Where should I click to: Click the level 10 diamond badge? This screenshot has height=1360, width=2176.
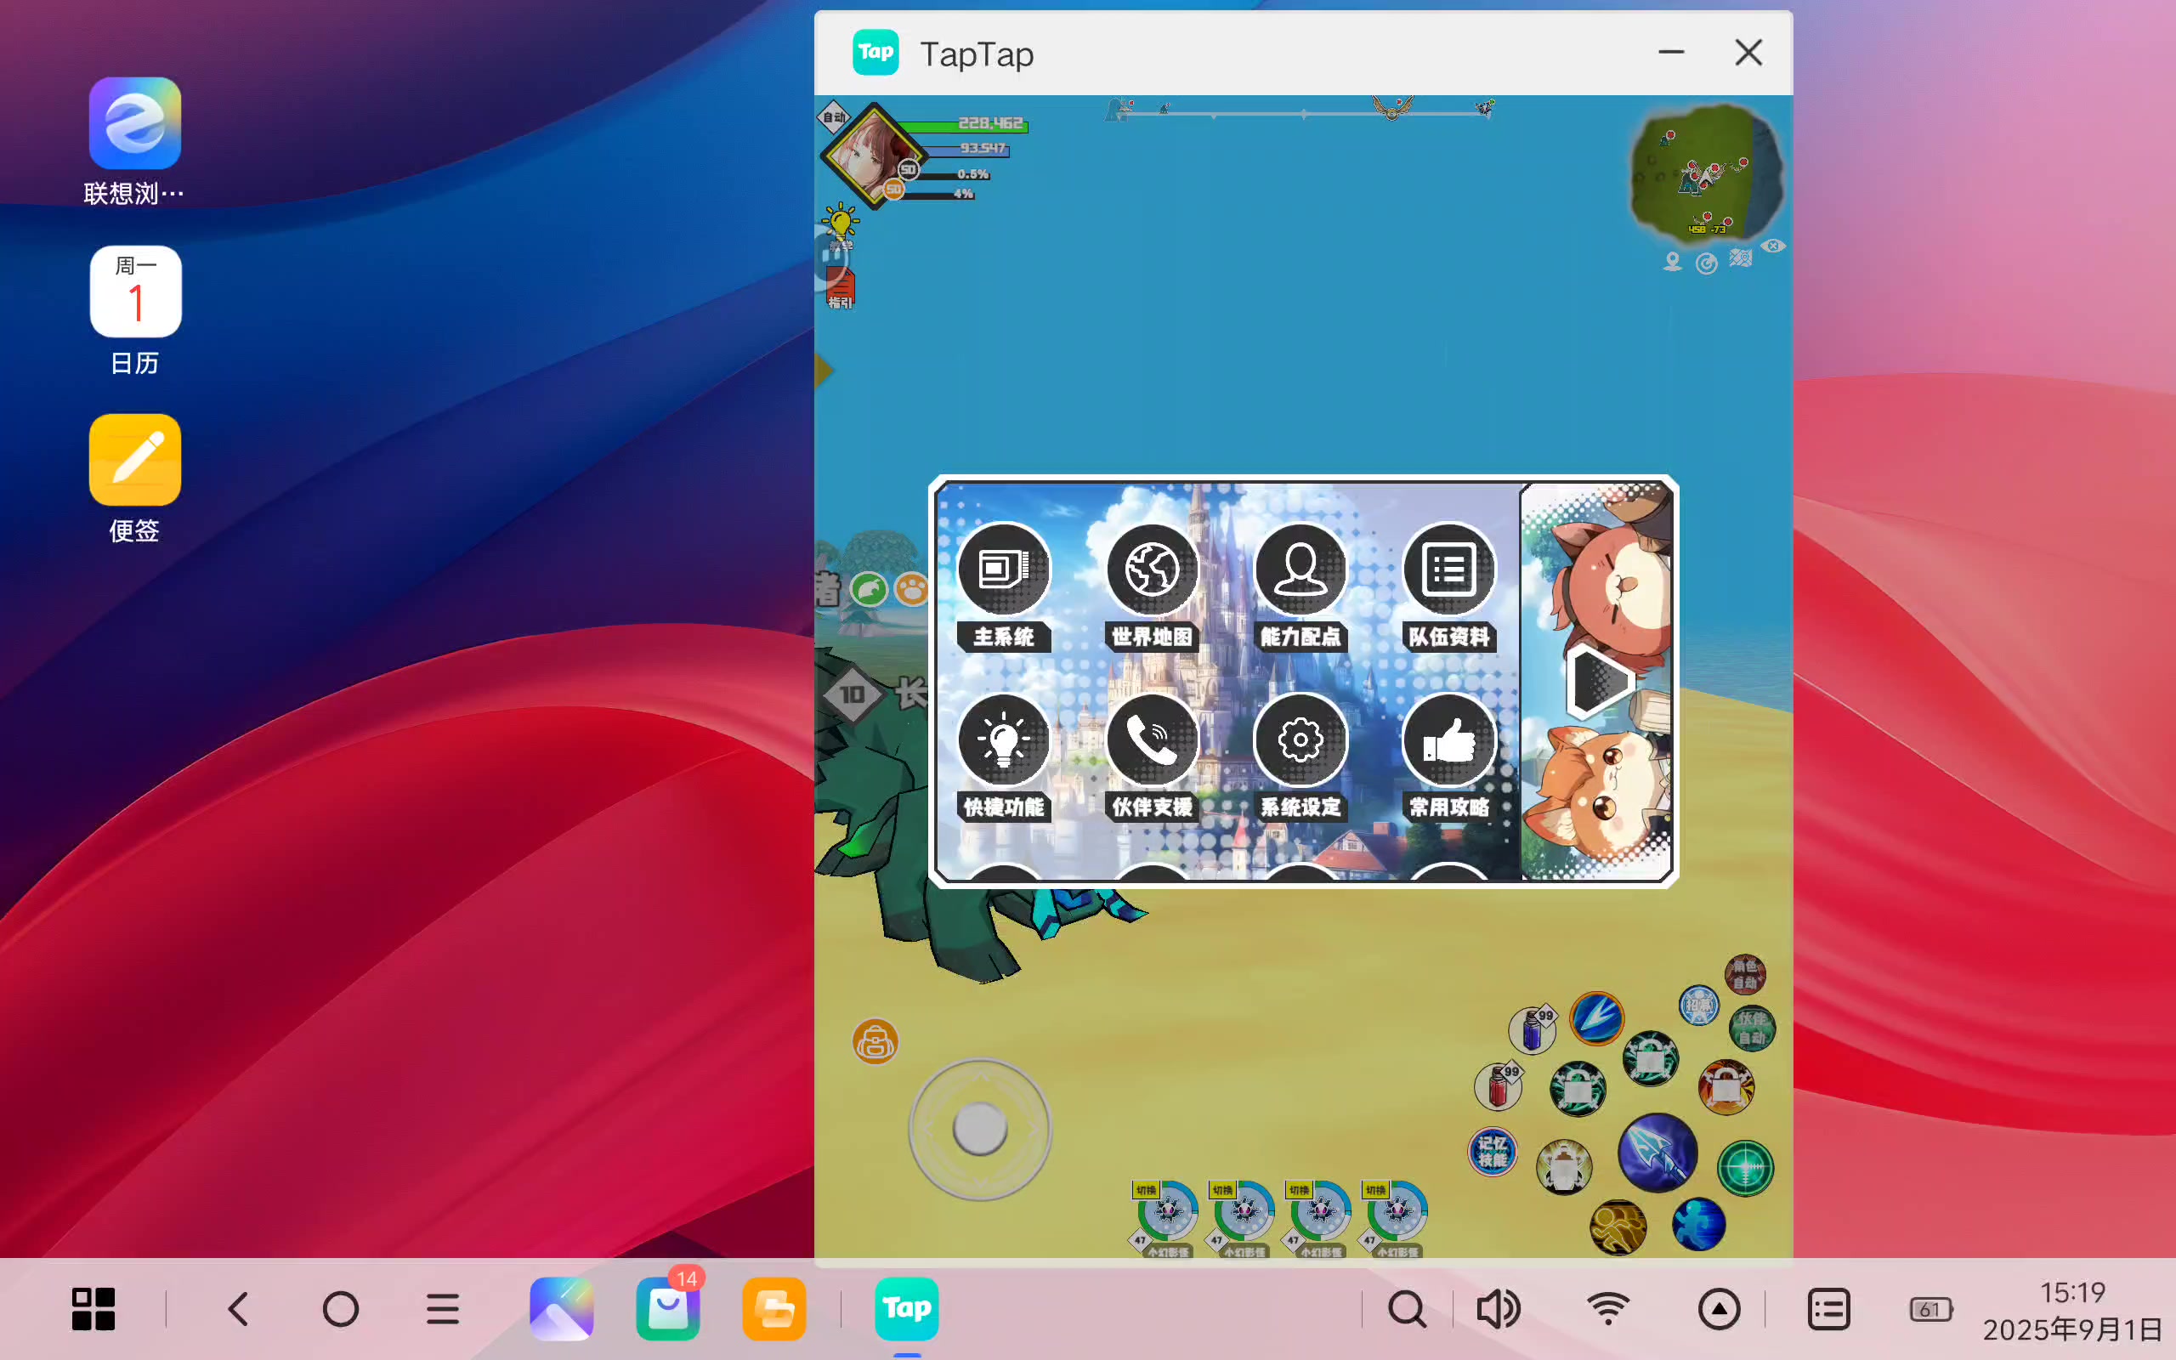tap(852, 694)
